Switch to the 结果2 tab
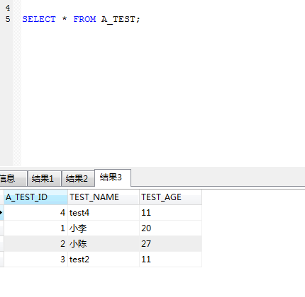Image resolution: width=305 pixels, height=297 pixels. click(x=78, y=178)
